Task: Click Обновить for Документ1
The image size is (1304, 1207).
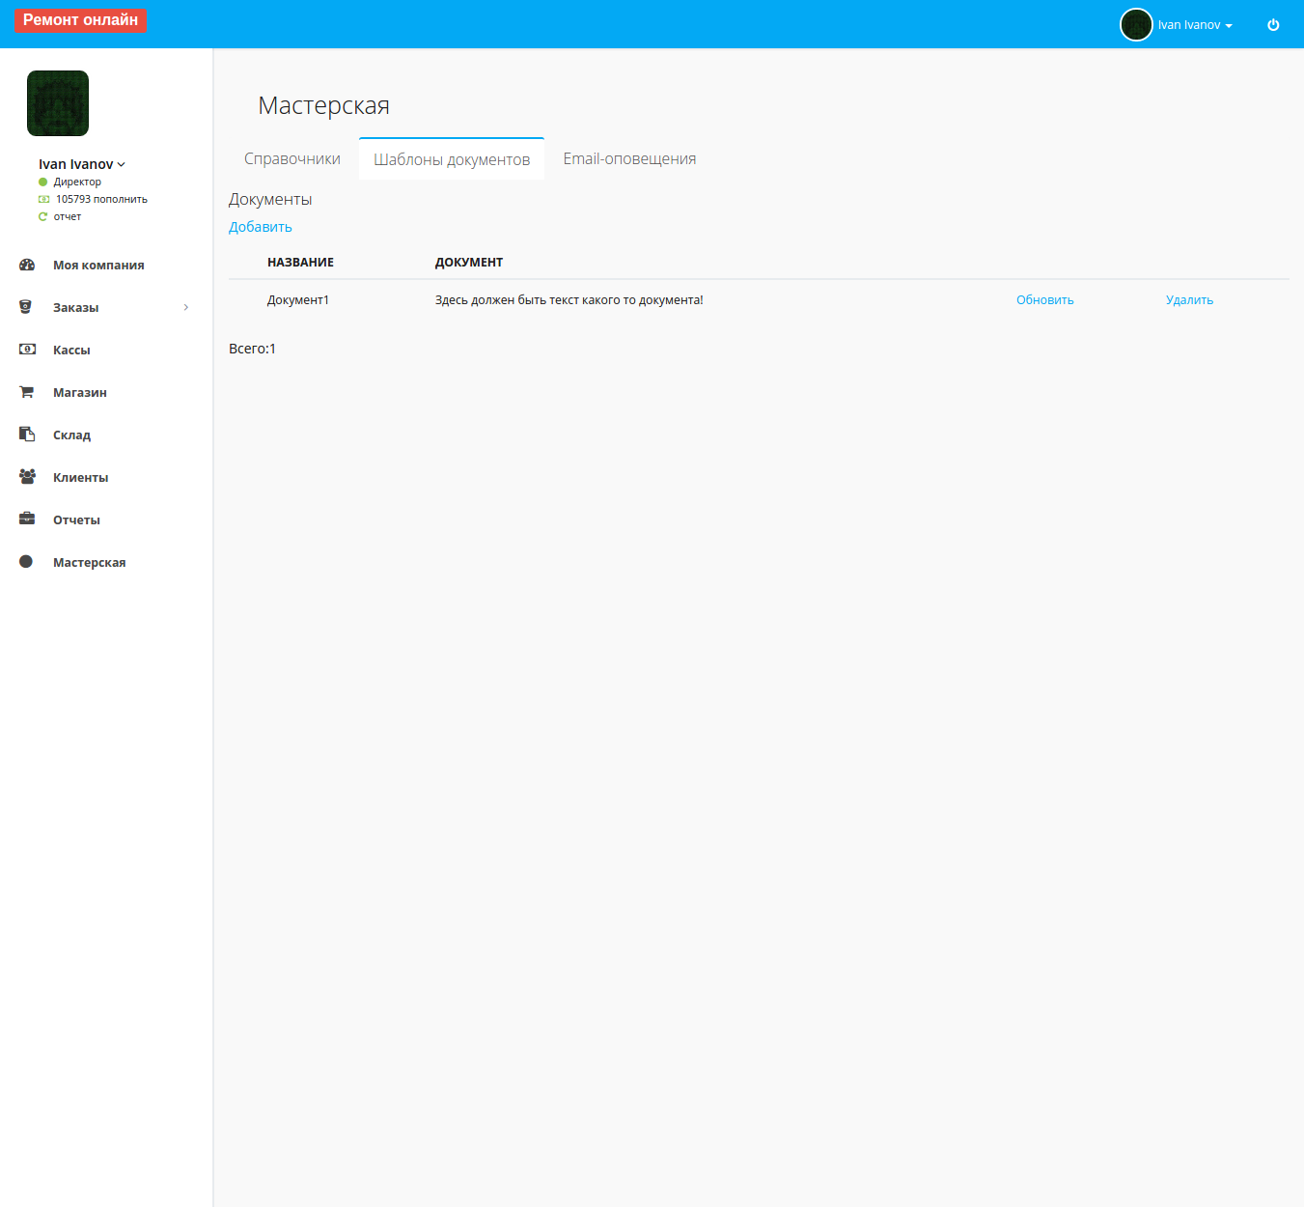Action: [1045, 300]
